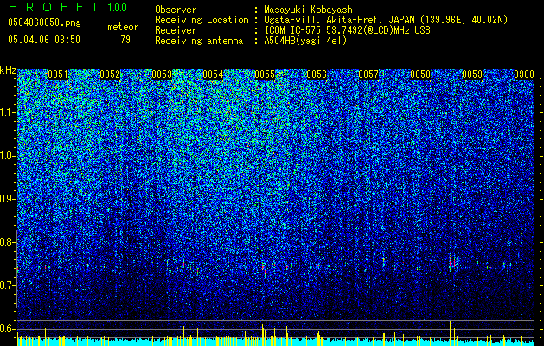Select the file name 0504060850.png

point(44,22)
